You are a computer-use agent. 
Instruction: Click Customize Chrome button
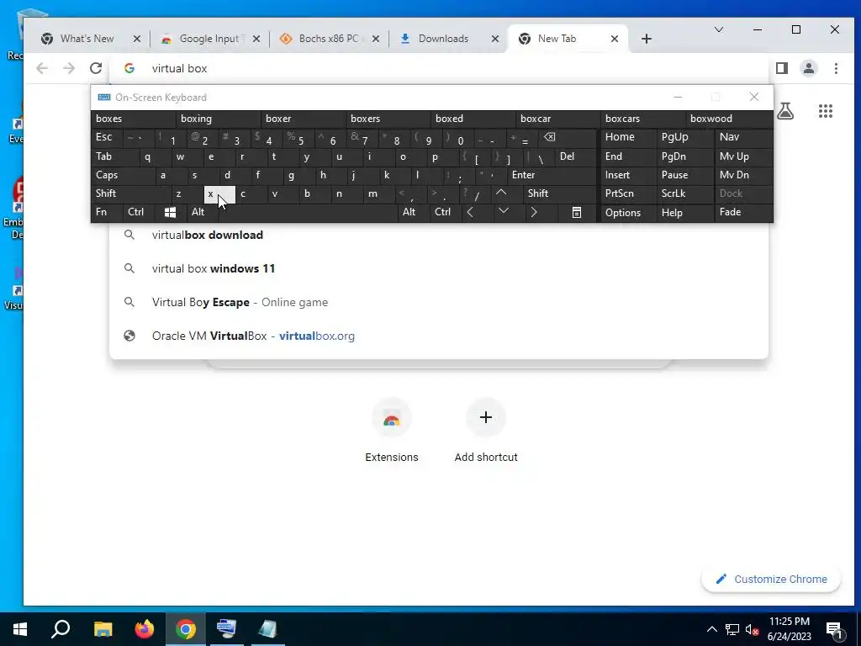771,579
